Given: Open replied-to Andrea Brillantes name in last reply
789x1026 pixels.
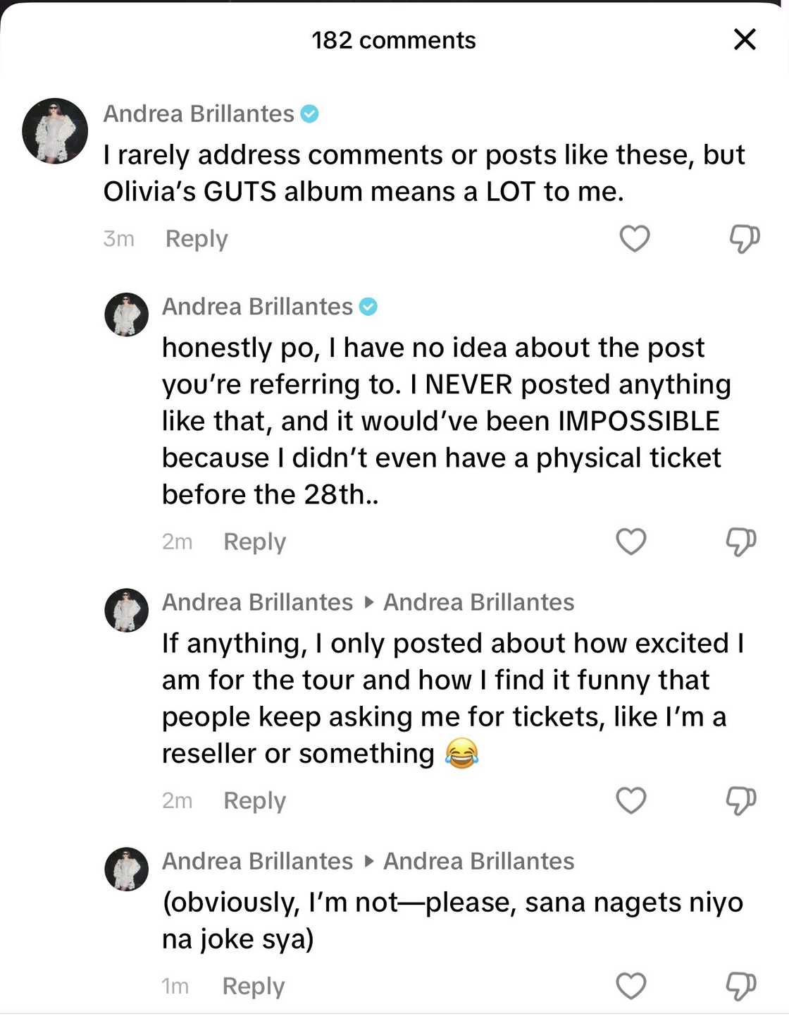Looking at the screenshot, I should pyautogui.click(x=478, y=861).
